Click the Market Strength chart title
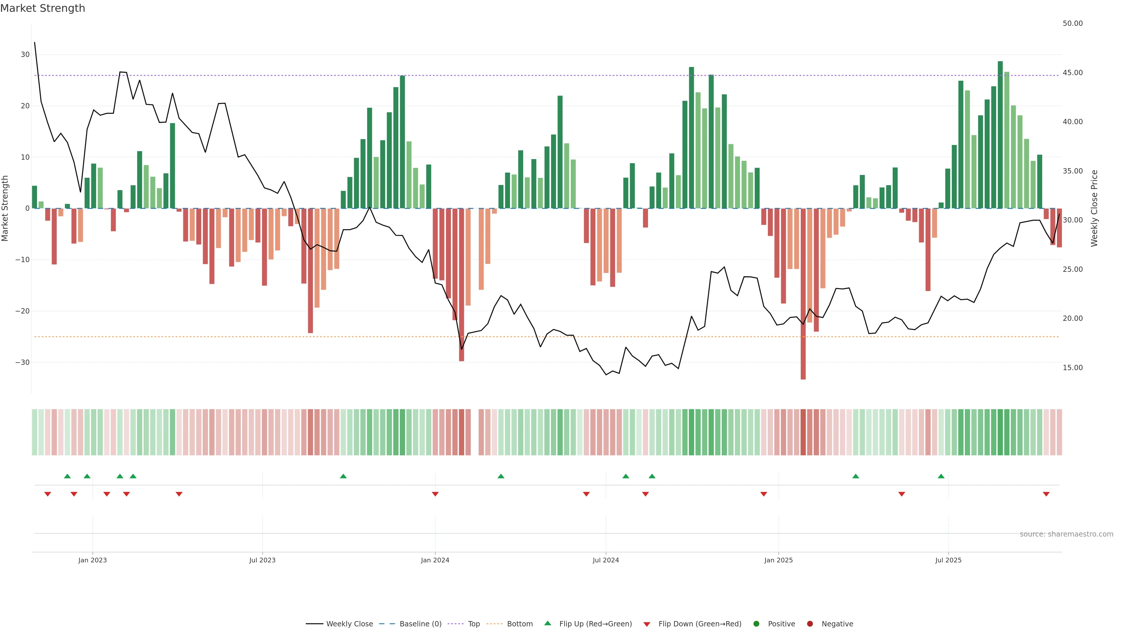Screen dimensions: 1128x634 point(43,8)
